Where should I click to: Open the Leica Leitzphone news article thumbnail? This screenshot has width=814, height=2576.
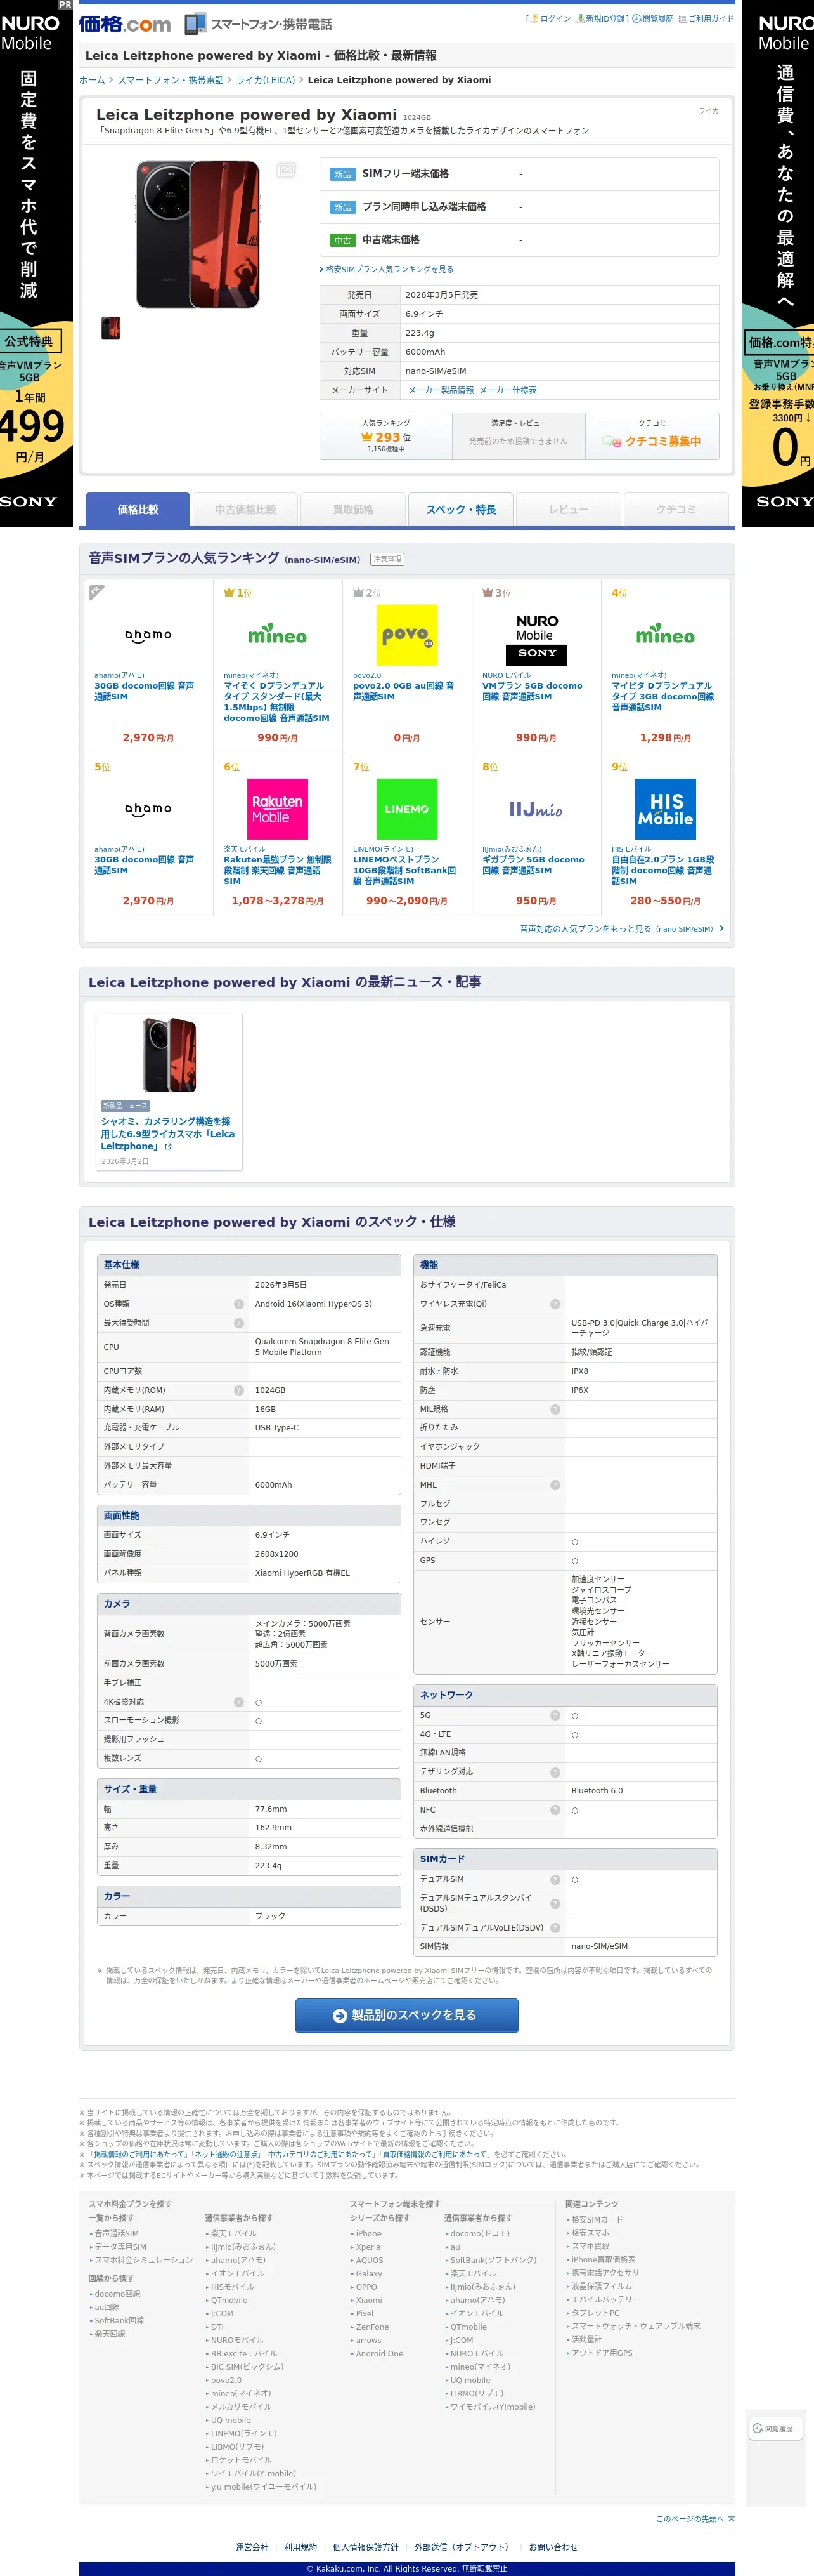coord(169,1055)
